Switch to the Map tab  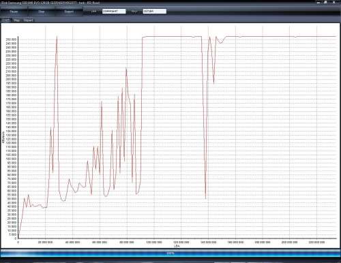click(x=17, y=20)
